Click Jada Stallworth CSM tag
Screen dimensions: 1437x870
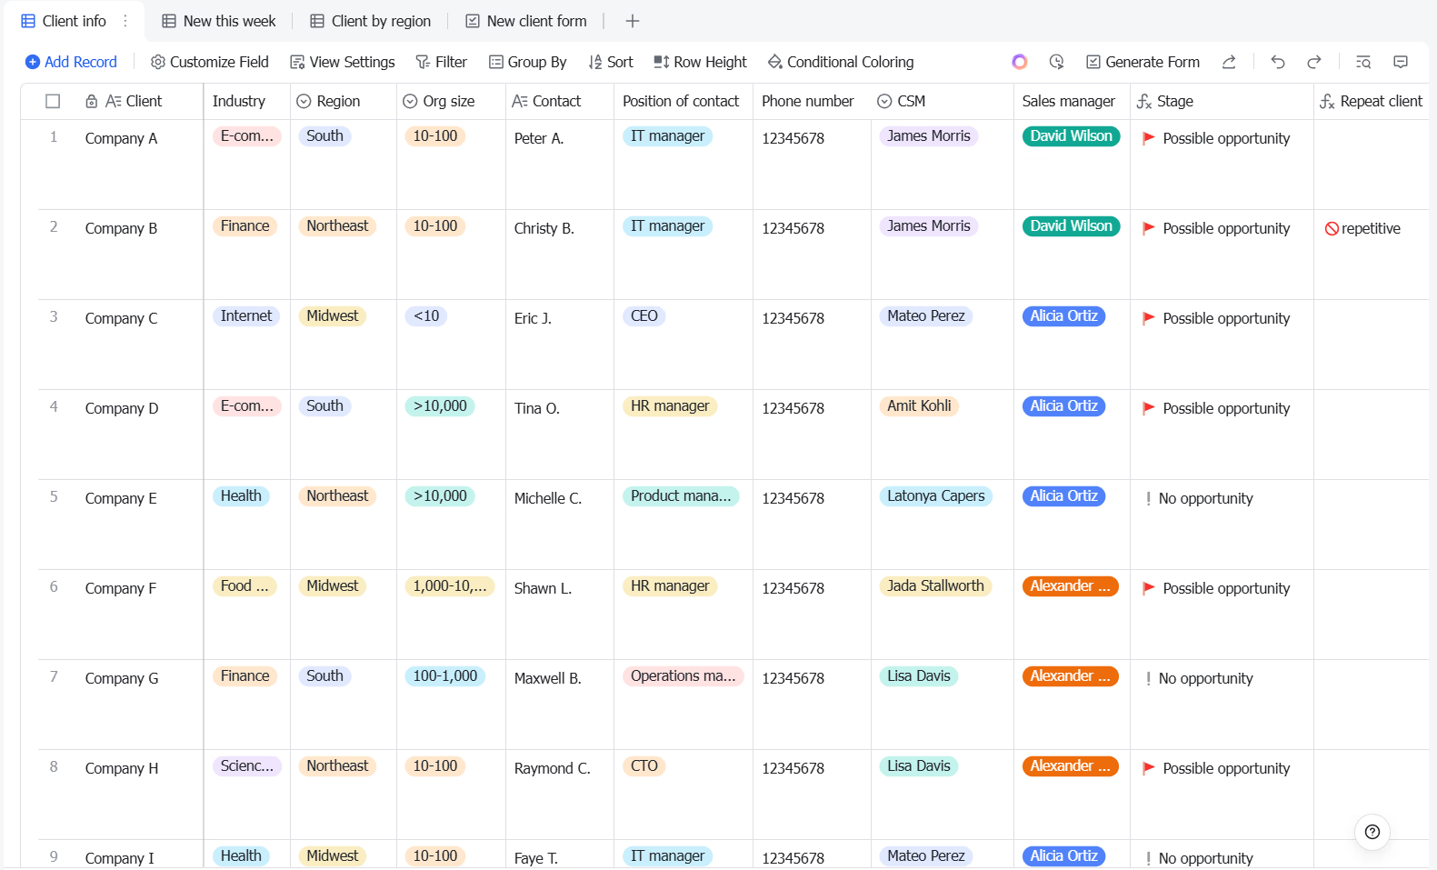coord(935,586)
